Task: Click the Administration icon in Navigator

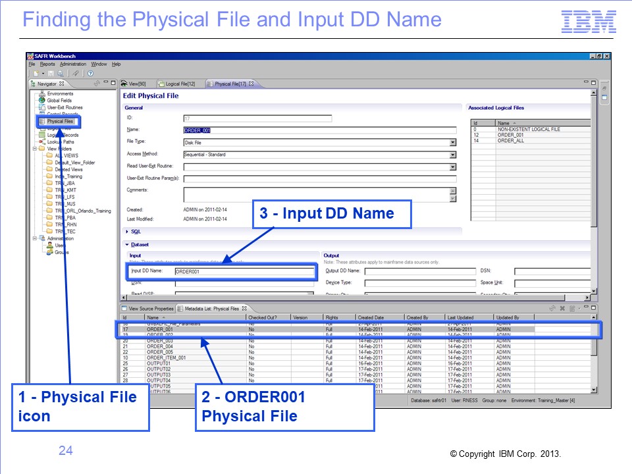Action: coord(42,238)
